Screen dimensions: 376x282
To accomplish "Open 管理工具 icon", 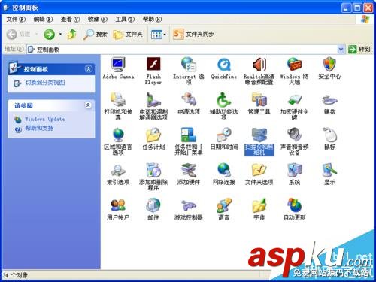I will (259, 99).
